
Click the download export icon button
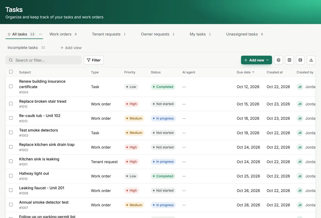(x=311, y=60)
